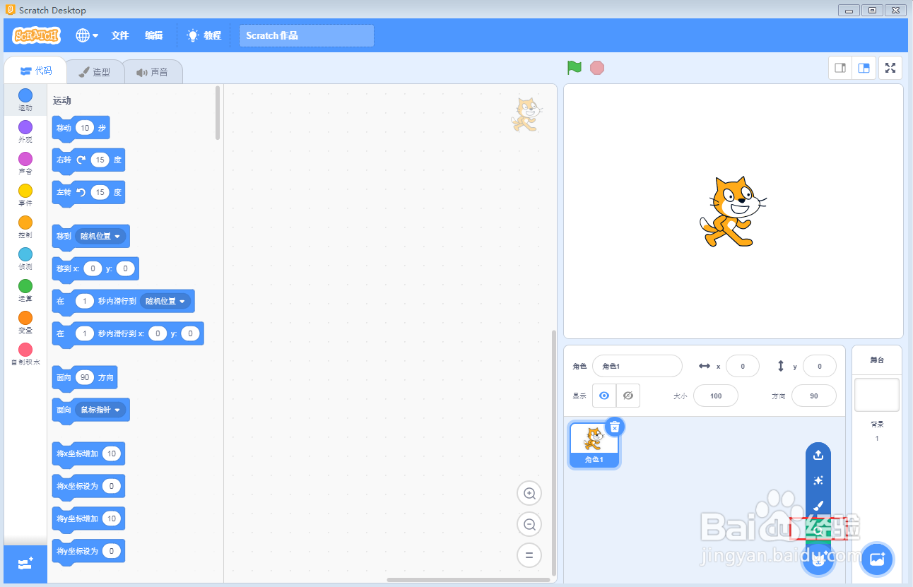Viewport: 913px width, 587px height.
Task: Open the paint new sprite brush icon
Action: coord(818,506)
